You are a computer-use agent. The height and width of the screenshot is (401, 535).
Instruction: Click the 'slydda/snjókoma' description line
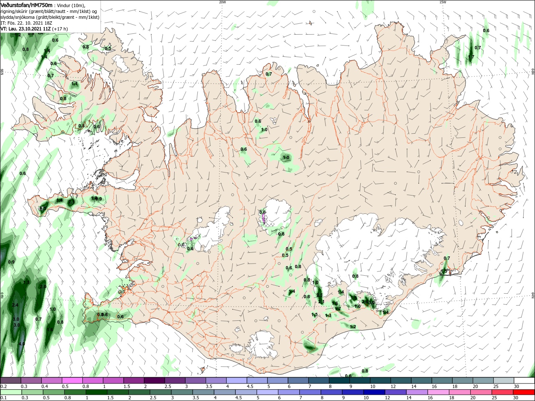click(50, 17)
